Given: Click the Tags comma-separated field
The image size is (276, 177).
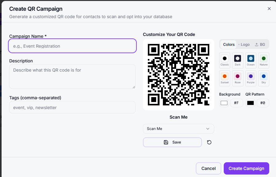Looking at the screenshot, I should pos(72,107).
